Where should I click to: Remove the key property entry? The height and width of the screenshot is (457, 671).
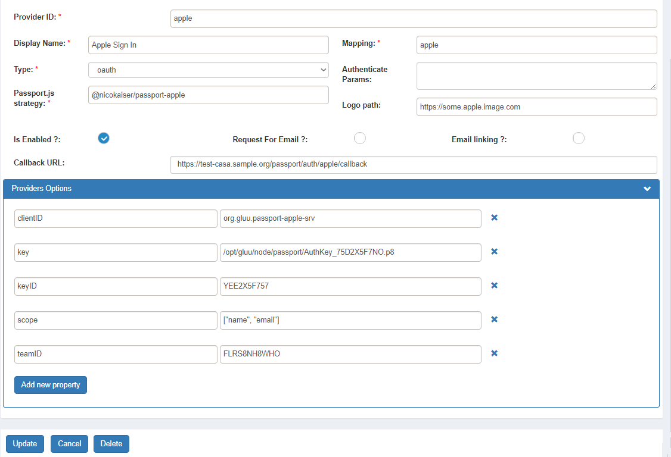pos(494,252)
